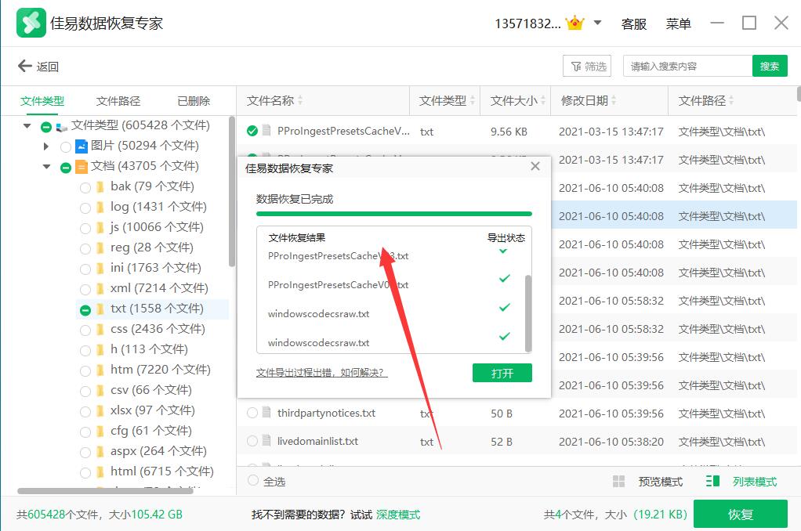Screen dimensions: 801x531
Task: Switch to the 文件路径 tab
Action: pyautogui.click(x=118, y=101)
